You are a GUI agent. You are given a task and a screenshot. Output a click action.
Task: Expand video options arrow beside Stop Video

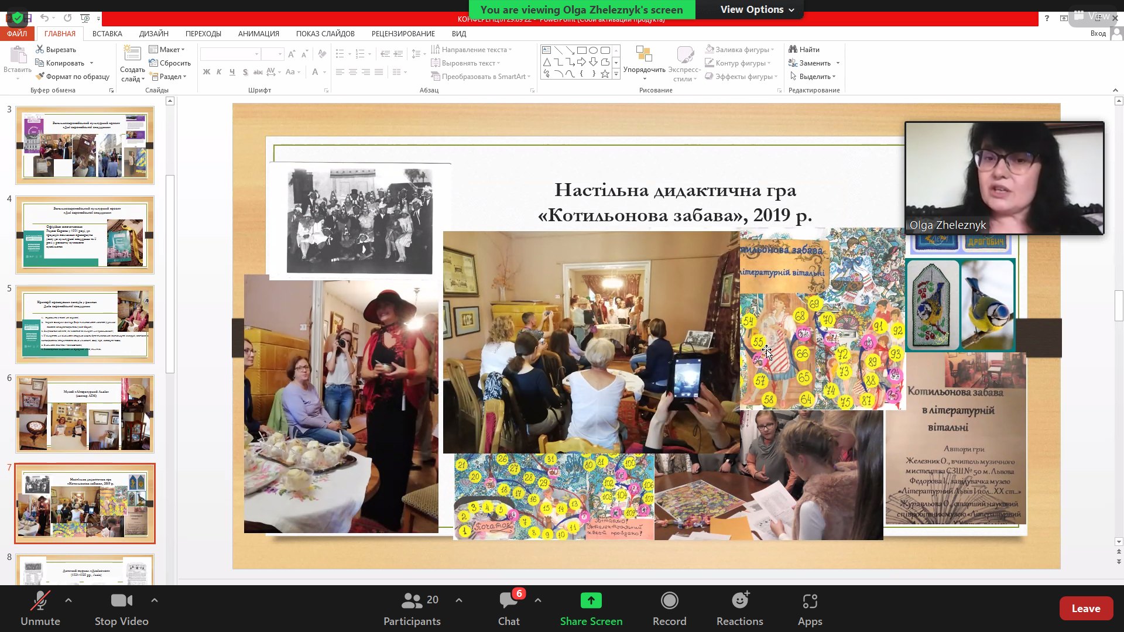click(x=155, y=600)
